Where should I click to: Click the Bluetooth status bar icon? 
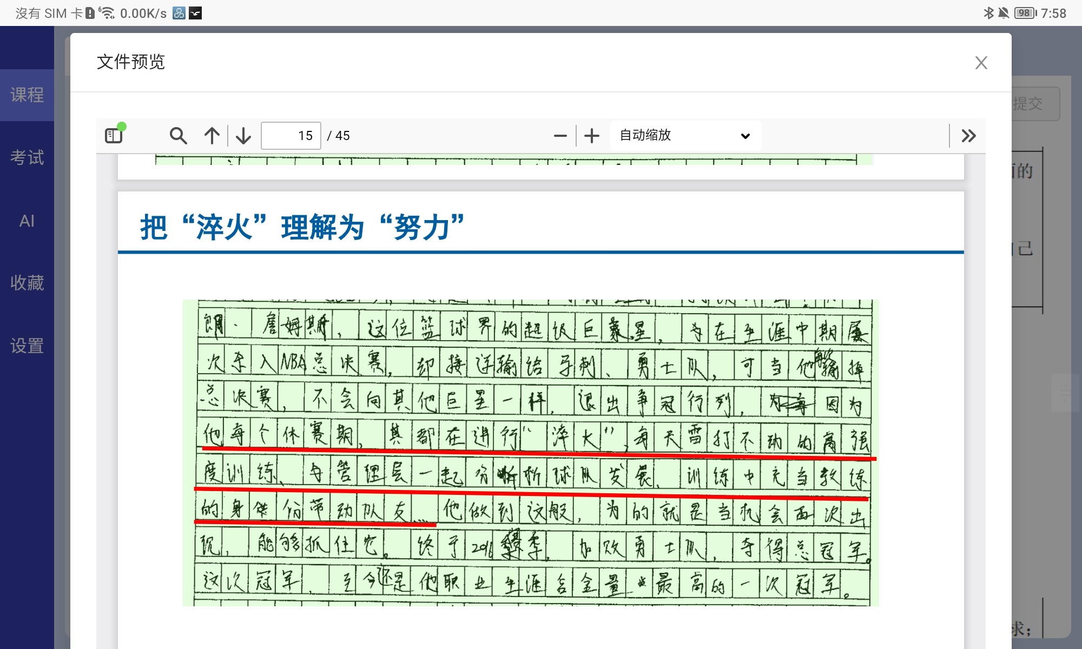point(988,13)
